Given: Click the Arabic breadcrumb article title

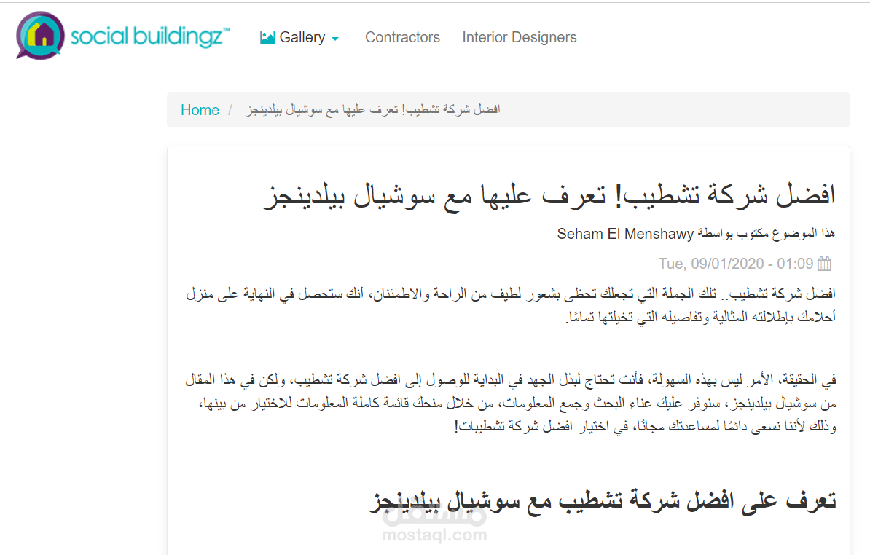Looking at the screenshot, I should point(373,109).
